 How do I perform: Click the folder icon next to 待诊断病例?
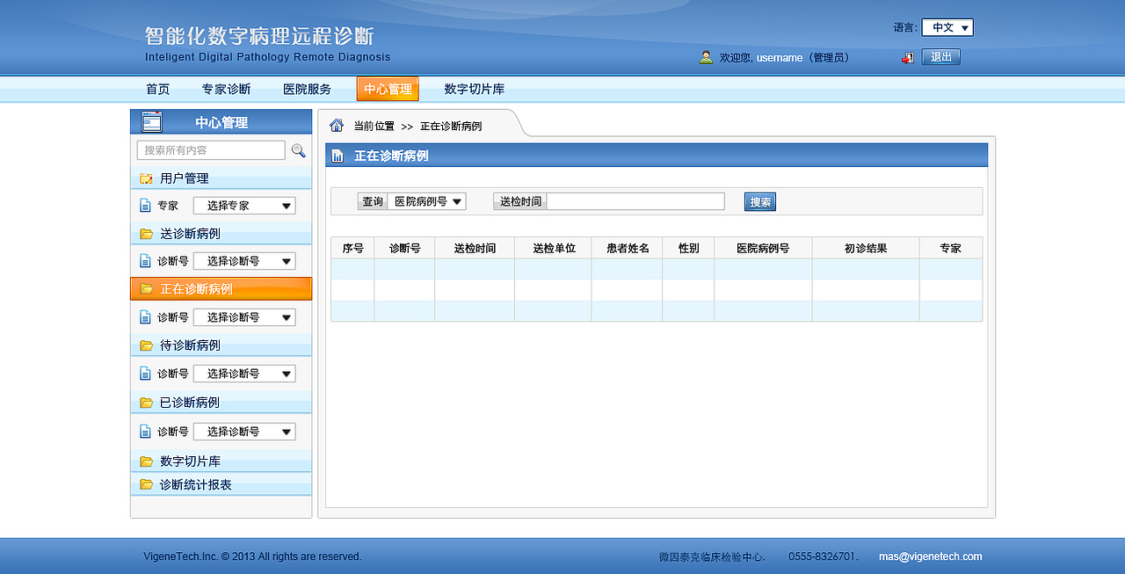point(146,345)
